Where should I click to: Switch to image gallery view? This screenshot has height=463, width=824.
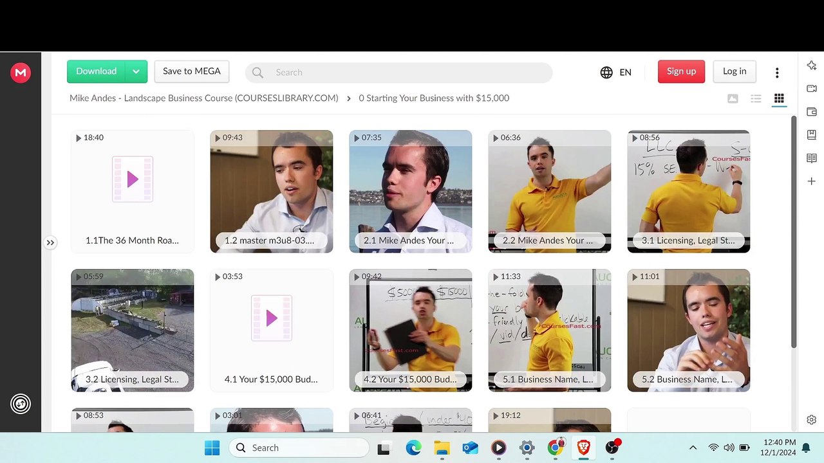click(x=733, y=98)
